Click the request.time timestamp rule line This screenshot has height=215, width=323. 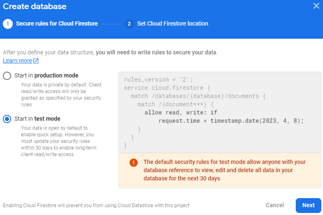click(231, 121)
